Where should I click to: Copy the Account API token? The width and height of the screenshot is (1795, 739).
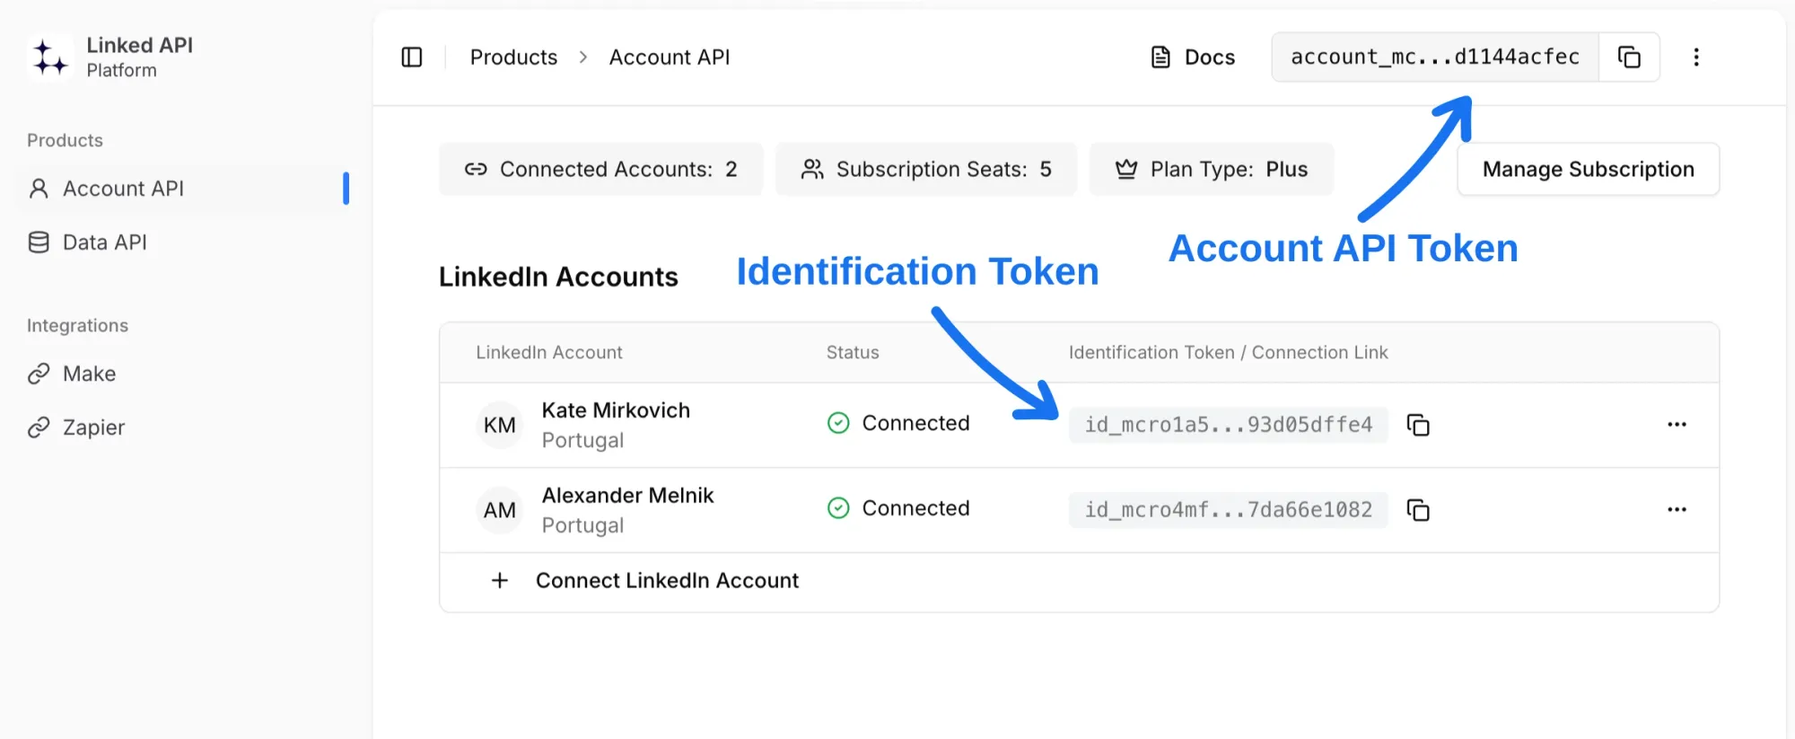coord(1629,57)
